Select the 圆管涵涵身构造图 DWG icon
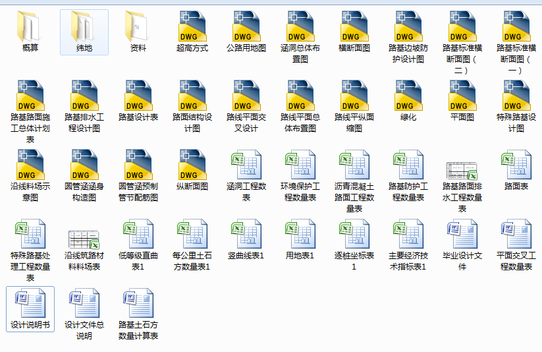Image resolution: width=542 pixels, height=352 pixels. pyautogui.click(x=84, y=165)
